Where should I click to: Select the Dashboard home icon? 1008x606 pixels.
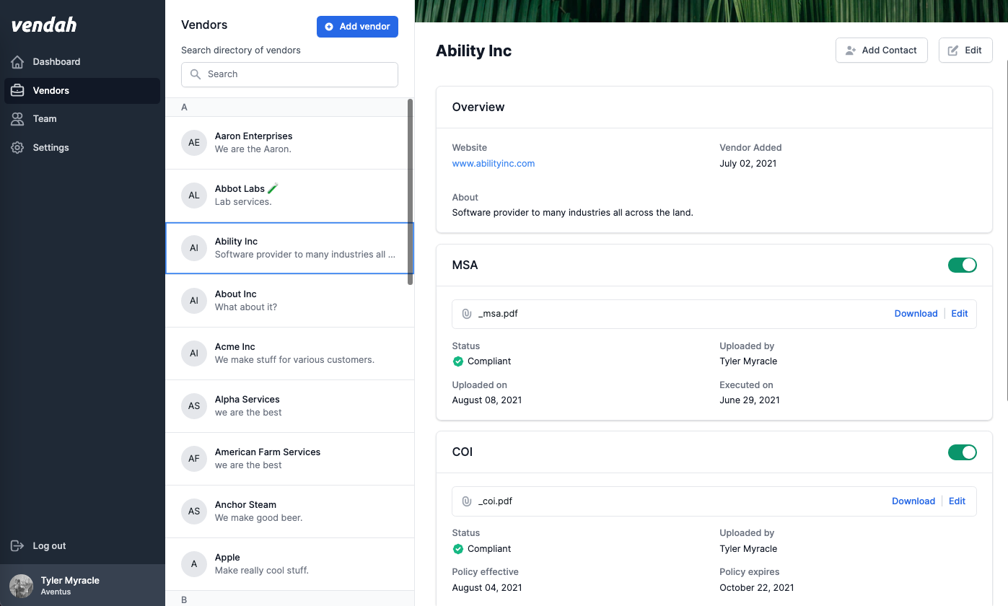16,62
